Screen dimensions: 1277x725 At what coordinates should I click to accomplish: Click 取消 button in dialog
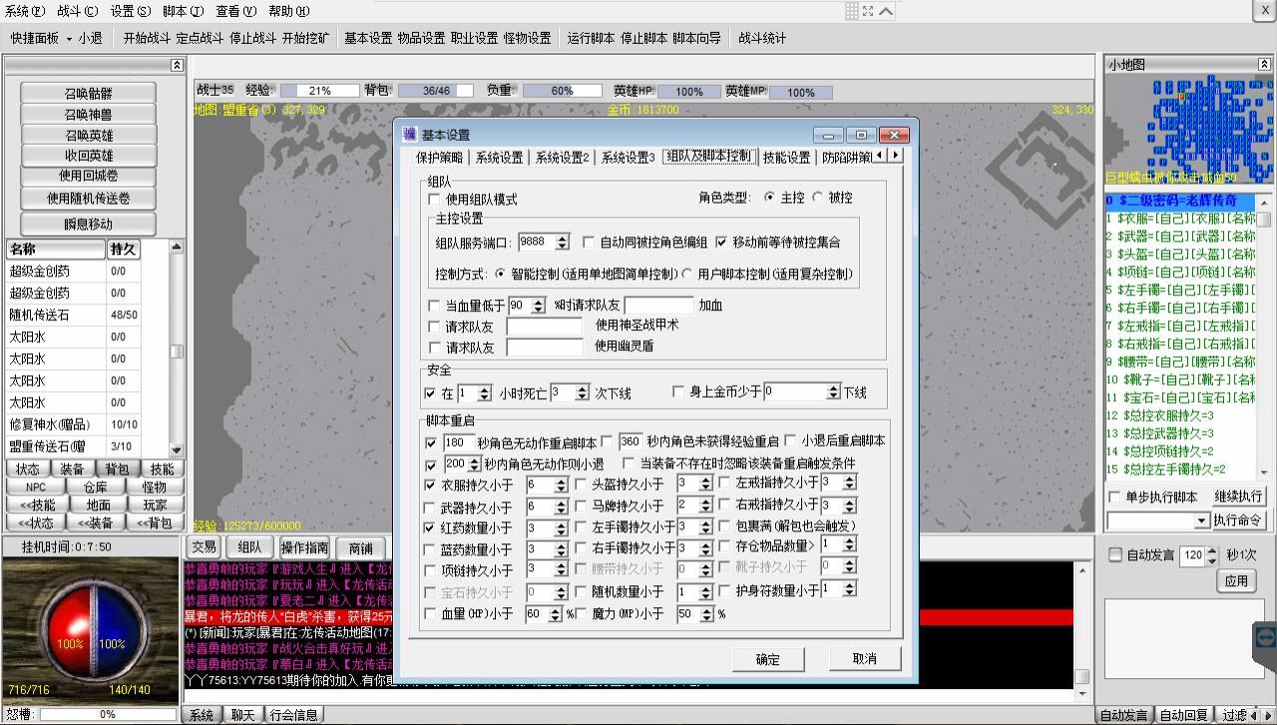click(865, 659)
